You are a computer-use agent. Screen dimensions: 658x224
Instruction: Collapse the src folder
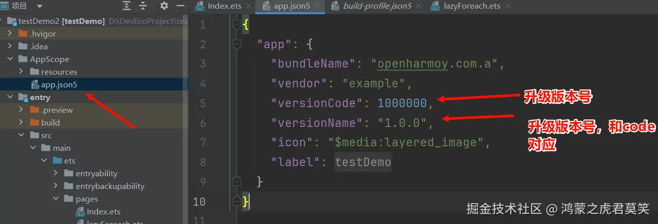point(21,136)
